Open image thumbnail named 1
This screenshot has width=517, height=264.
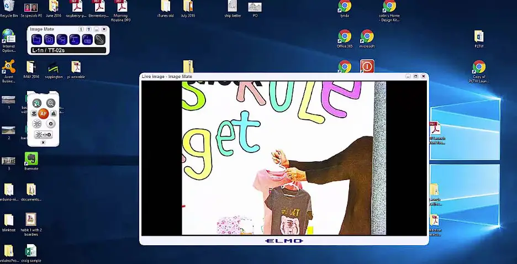[9, 102]
